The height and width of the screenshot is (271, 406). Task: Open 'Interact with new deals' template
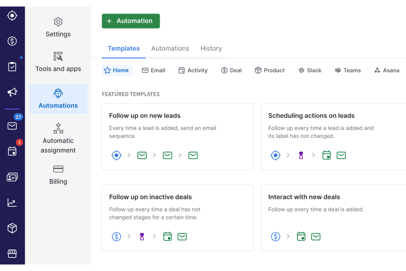(x=334, y=218)
